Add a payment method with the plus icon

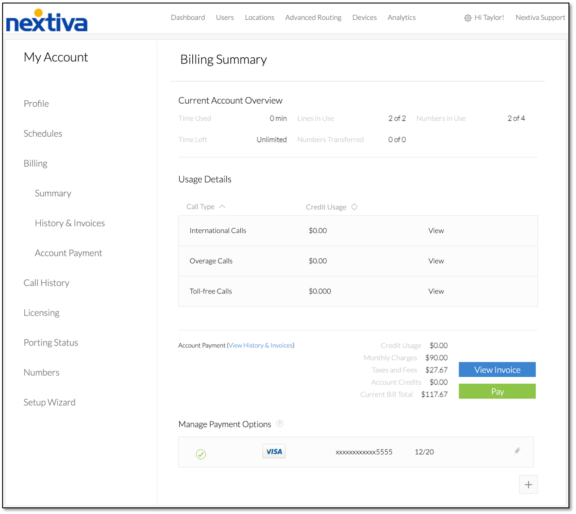point(528,484)
